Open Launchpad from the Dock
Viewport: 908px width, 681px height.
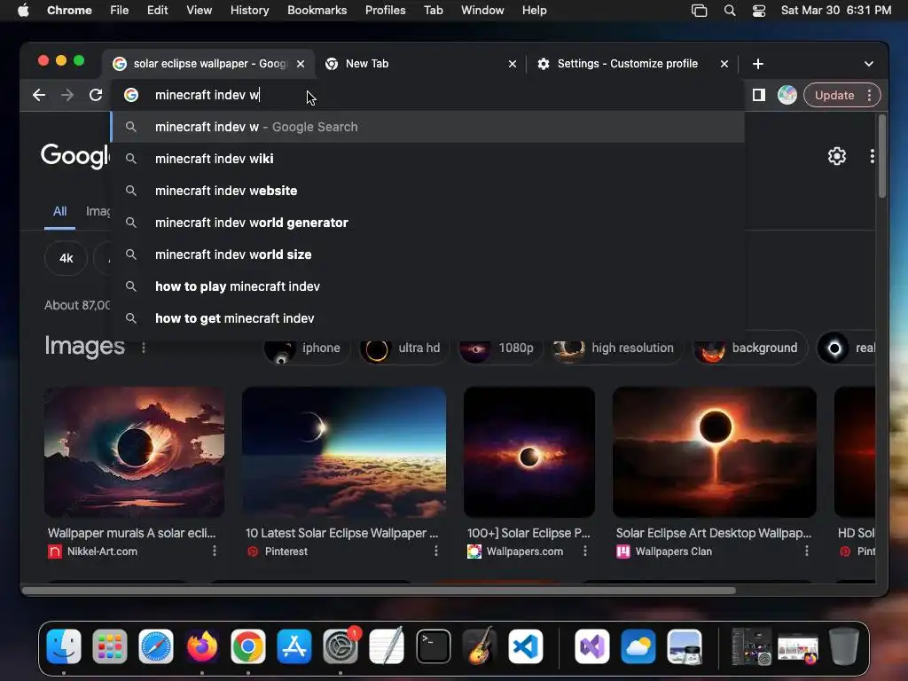(x=110, y=646)
